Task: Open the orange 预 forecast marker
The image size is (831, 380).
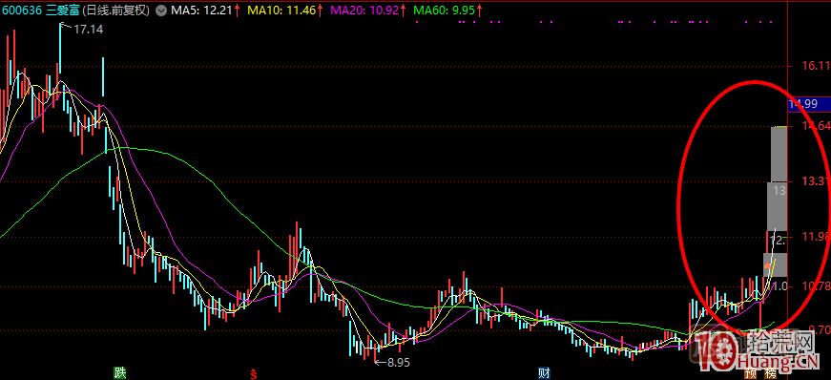Action: [751, 372]
